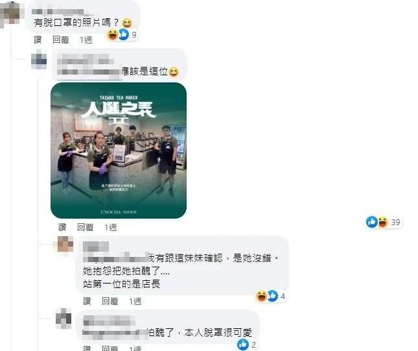Click laughing emoji beside 39 reaction count
418x351 pixels.
click(383, 222)
